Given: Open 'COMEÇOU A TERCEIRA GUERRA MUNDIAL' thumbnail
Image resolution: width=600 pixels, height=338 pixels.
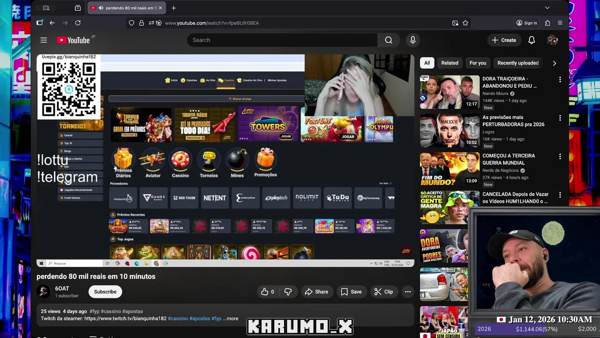Looking at the screenshot, I should pyautogui.click(x=450, y=169).
